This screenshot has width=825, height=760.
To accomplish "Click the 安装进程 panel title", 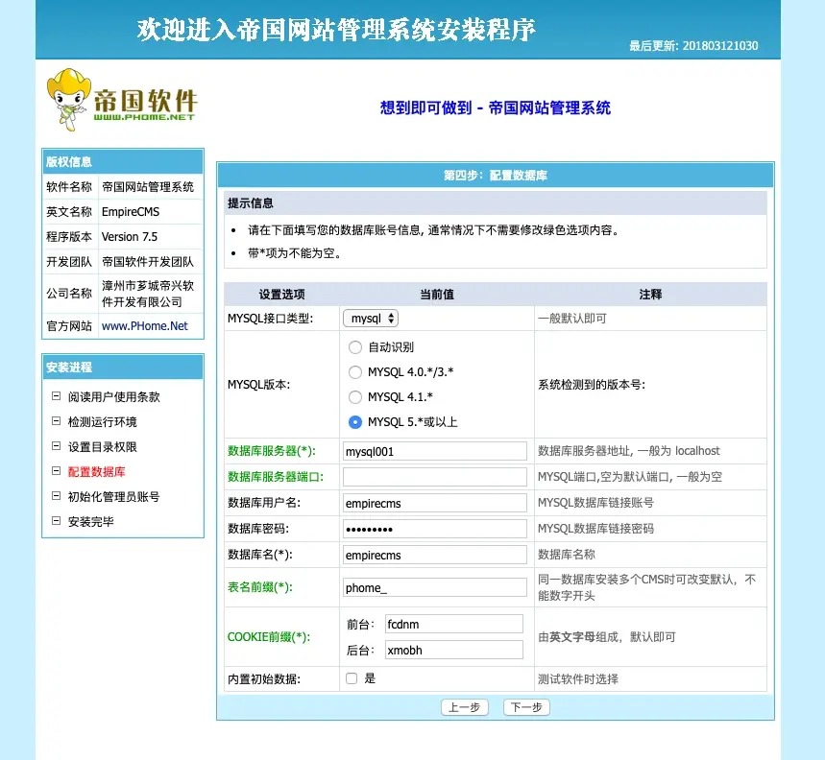I will (x=69, y=367).
